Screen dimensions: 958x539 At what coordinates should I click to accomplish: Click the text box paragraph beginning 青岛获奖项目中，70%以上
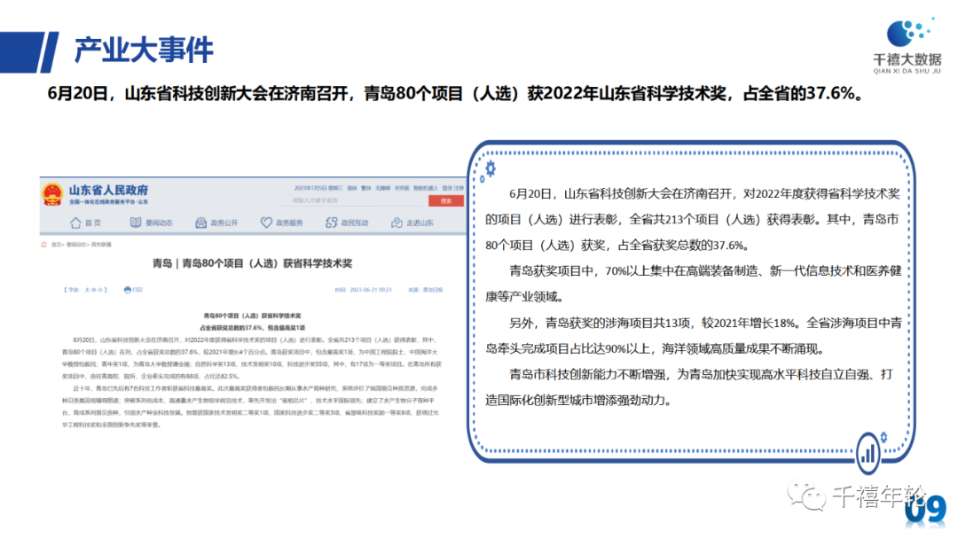pyautogui.click(x=694, y=284)
